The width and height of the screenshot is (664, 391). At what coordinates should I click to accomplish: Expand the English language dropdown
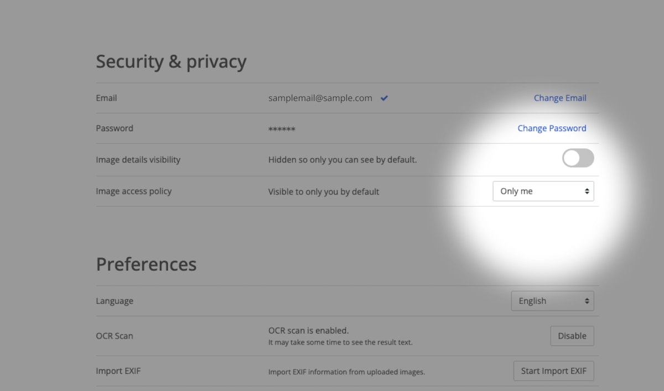click(552, 301)
